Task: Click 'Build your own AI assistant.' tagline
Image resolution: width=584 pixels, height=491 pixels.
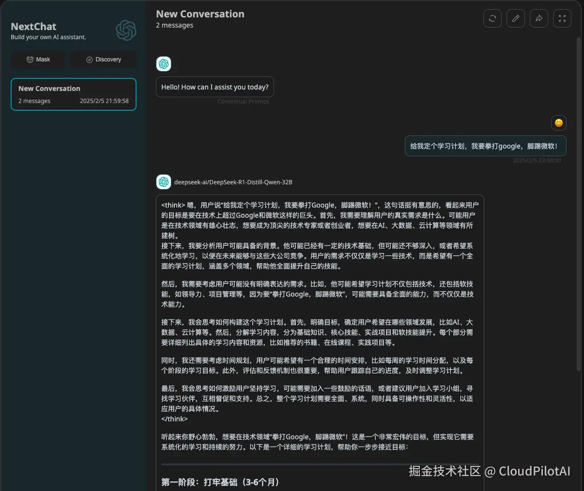Action: pos(48,37)
